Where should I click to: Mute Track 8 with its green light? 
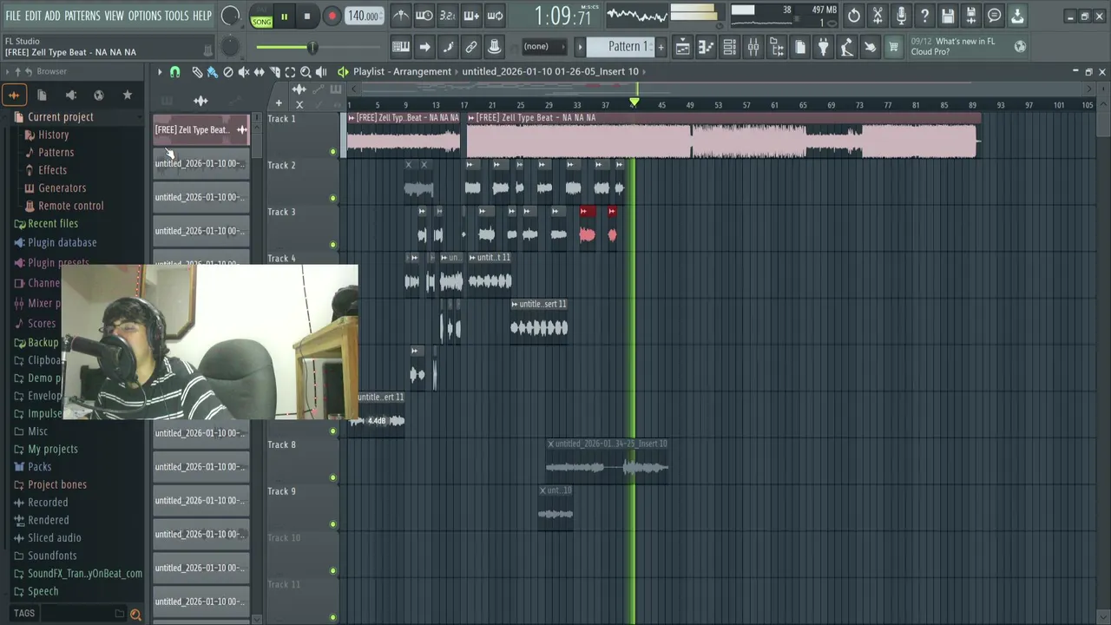click(x=332, y=477)
